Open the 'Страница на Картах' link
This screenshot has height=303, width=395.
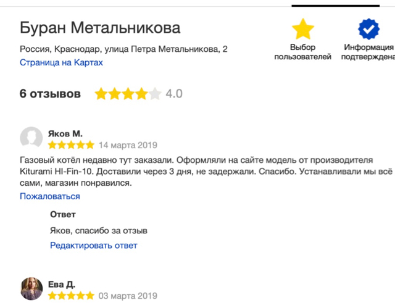point(61,62)
